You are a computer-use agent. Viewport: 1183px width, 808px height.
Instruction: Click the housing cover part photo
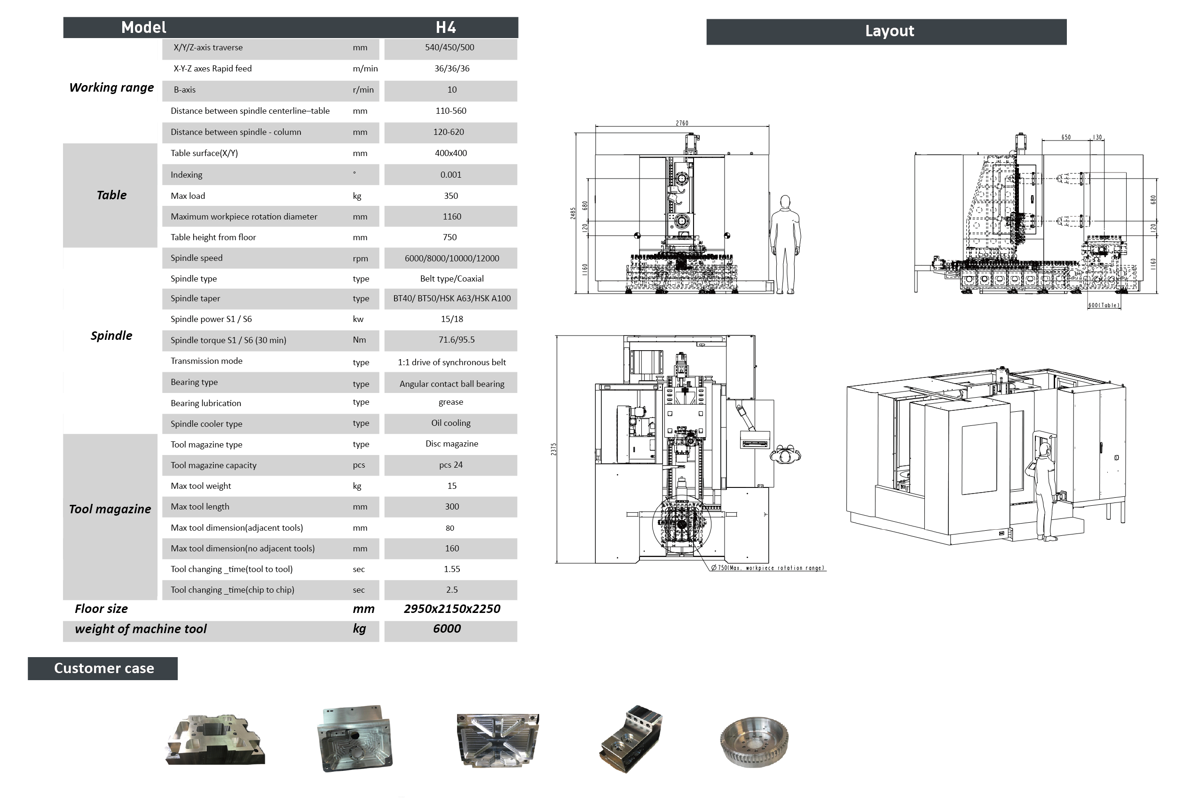355,738
